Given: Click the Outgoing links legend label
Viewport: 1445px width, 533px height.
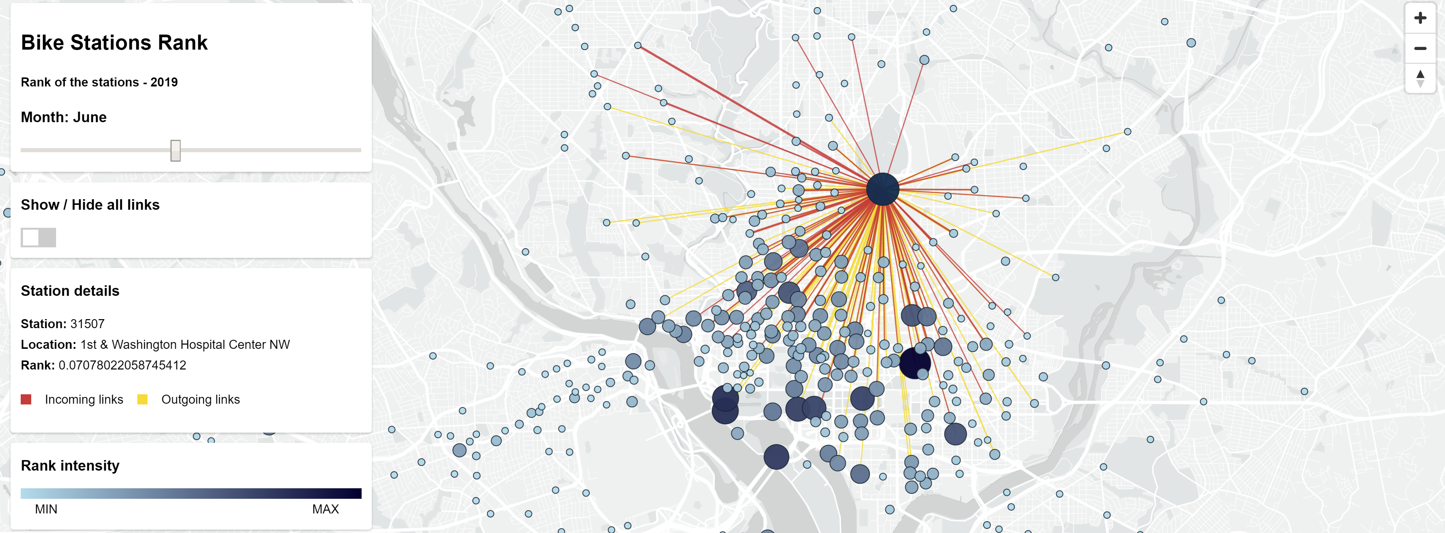Looking at the screenshot, I should click(200, 399).
